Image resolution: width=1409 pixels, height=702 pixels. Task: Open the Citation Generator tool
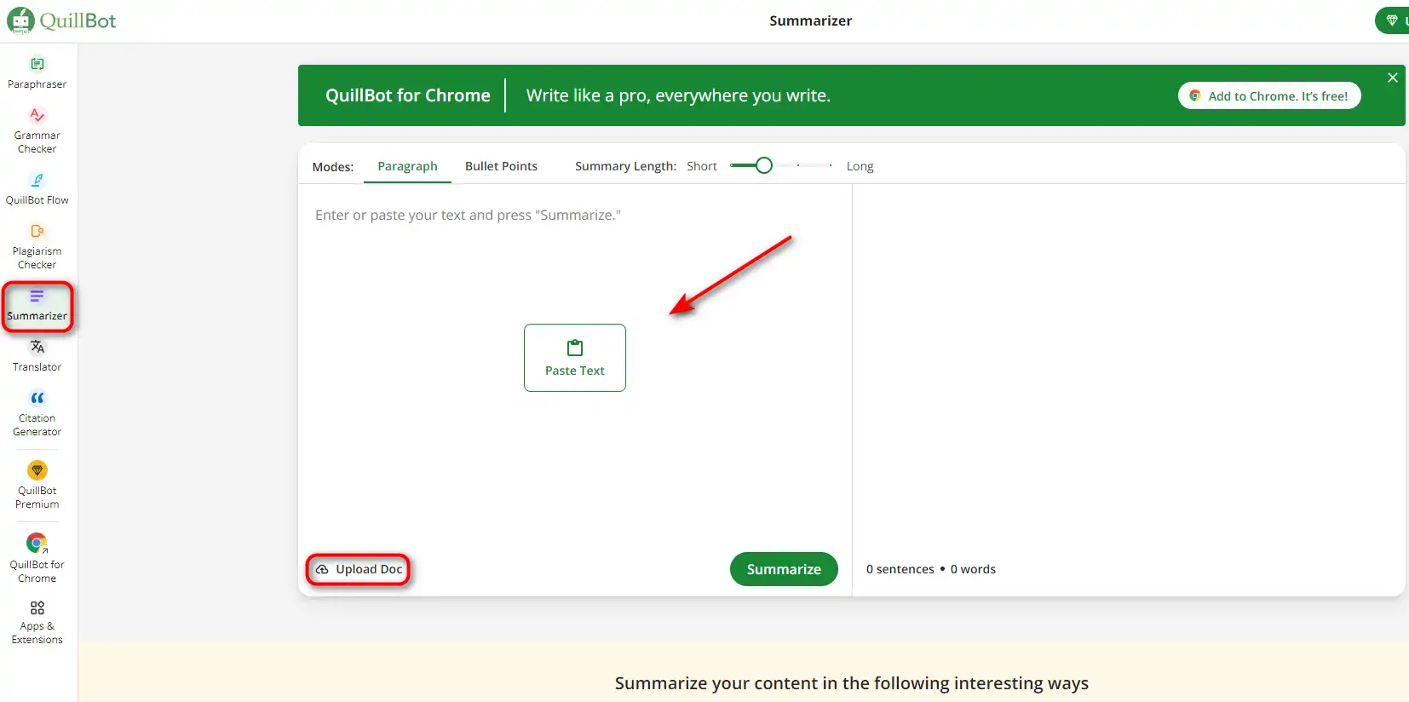click(x=37, y=413)
